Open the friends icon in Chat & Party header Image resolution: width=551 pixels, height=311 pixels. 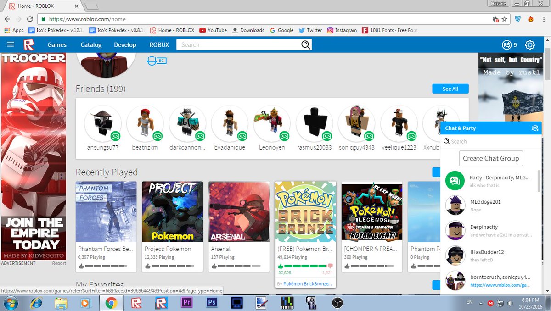pos(535,128)
